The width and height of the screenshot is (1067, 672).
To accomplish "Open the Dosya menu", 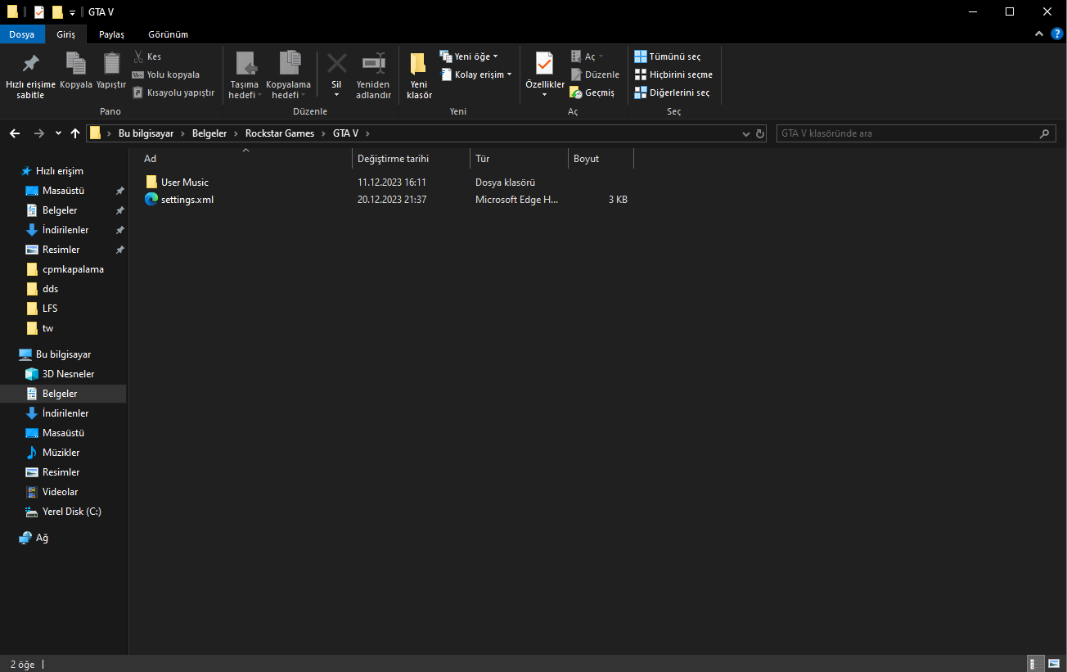I will point(22,34).
